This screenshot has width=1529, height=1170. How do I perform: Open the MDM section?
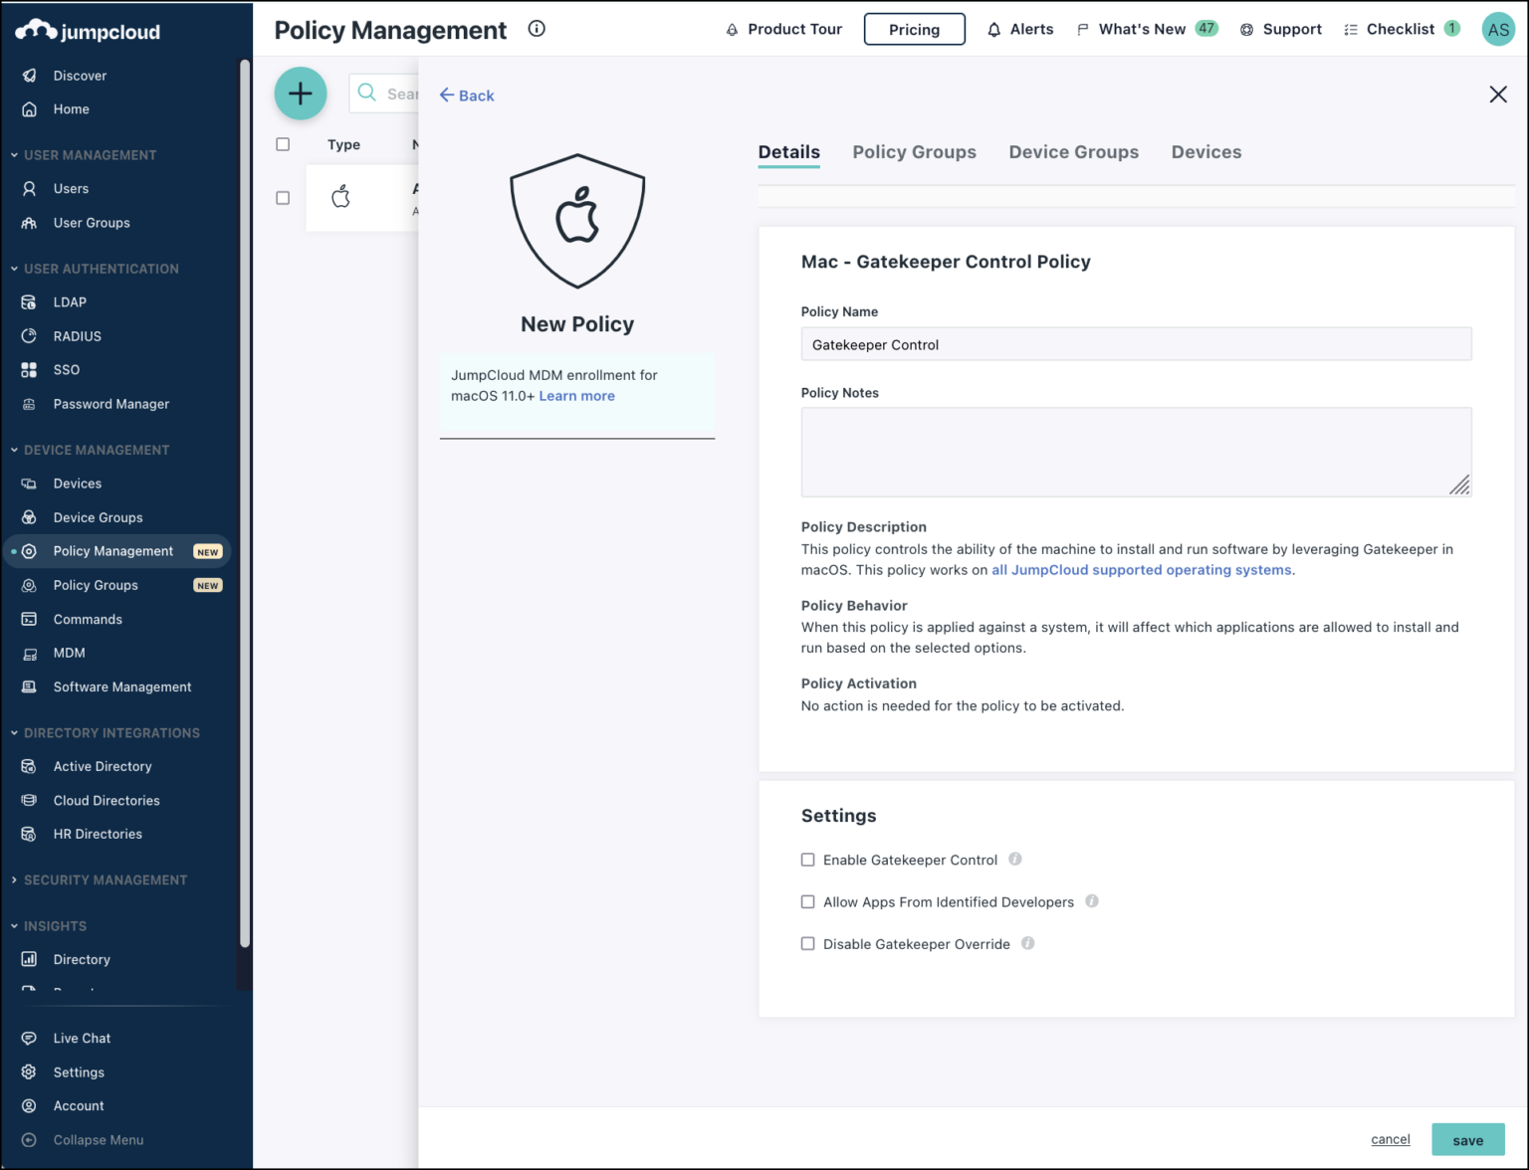pyautogui.click(x=70, y=653)
